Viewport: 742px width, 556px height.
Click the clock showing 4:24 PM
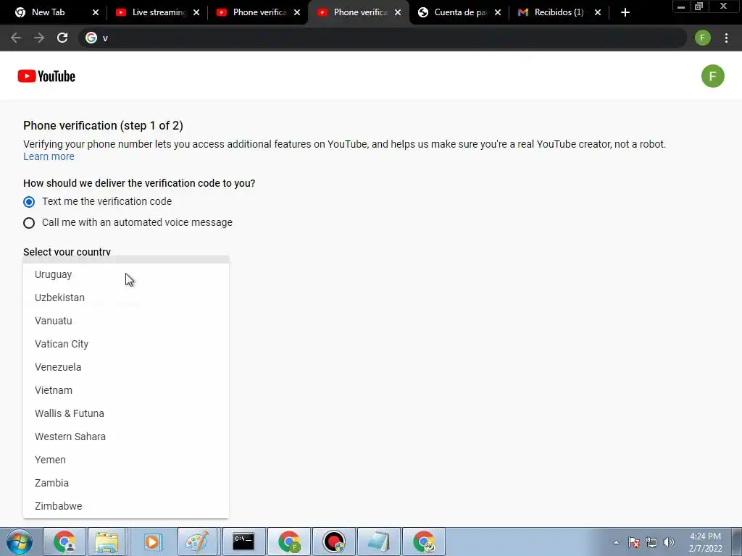(705, 542)
